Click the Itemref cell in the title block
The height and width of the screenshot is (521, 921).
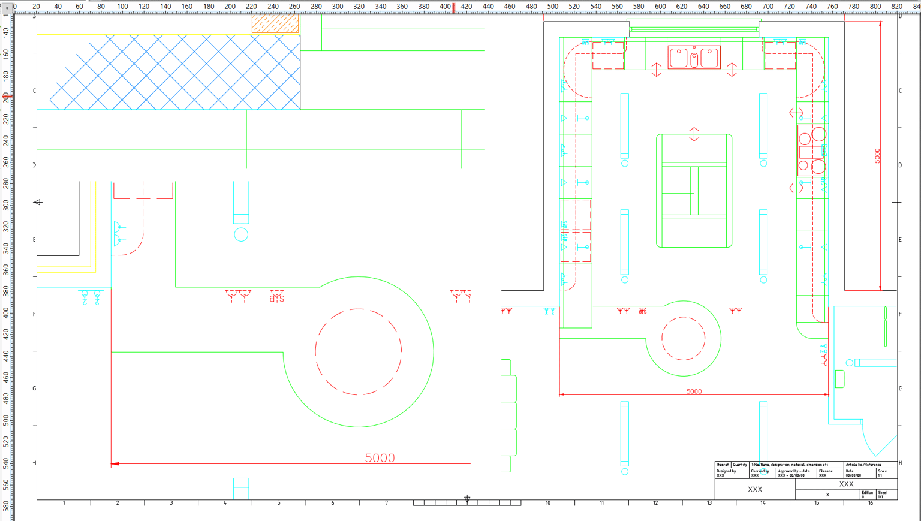723,465
